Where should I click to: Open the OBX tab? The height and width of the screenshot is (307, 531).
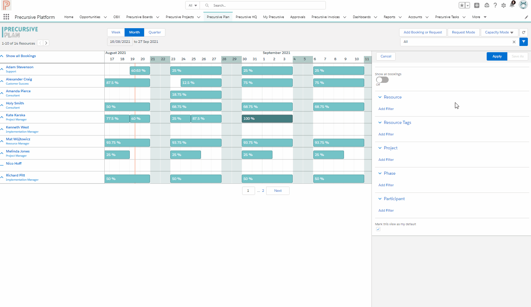click(x=117, y=17)
